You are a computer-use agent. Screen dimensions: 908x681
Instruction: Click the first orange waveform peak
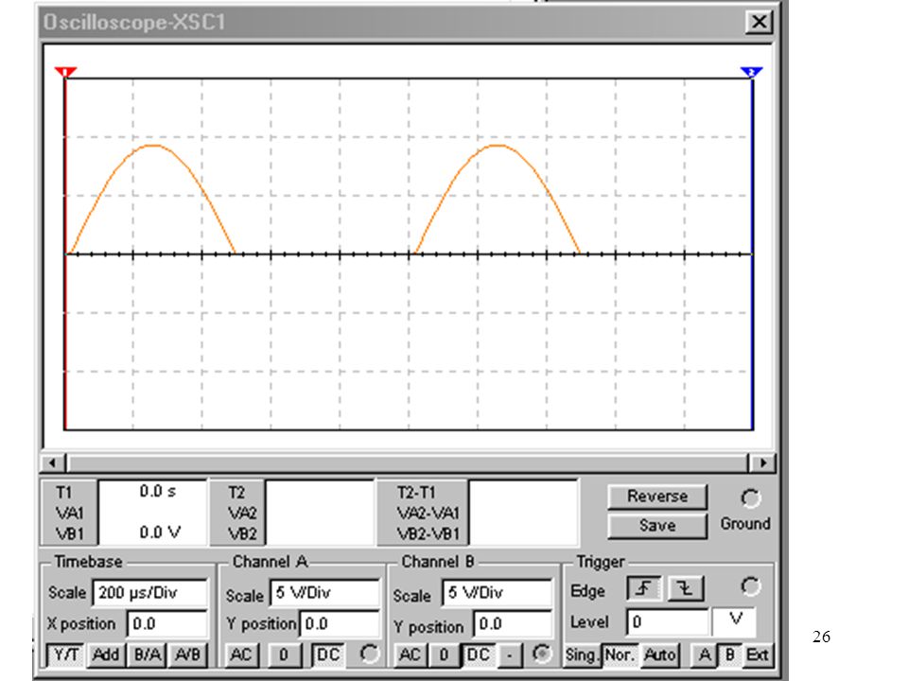153,146
